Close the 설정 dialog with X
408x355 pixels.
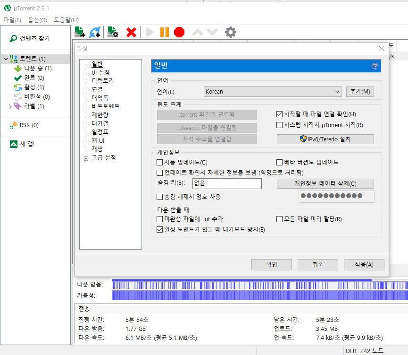pyautogui.click(x=382, y=49)
